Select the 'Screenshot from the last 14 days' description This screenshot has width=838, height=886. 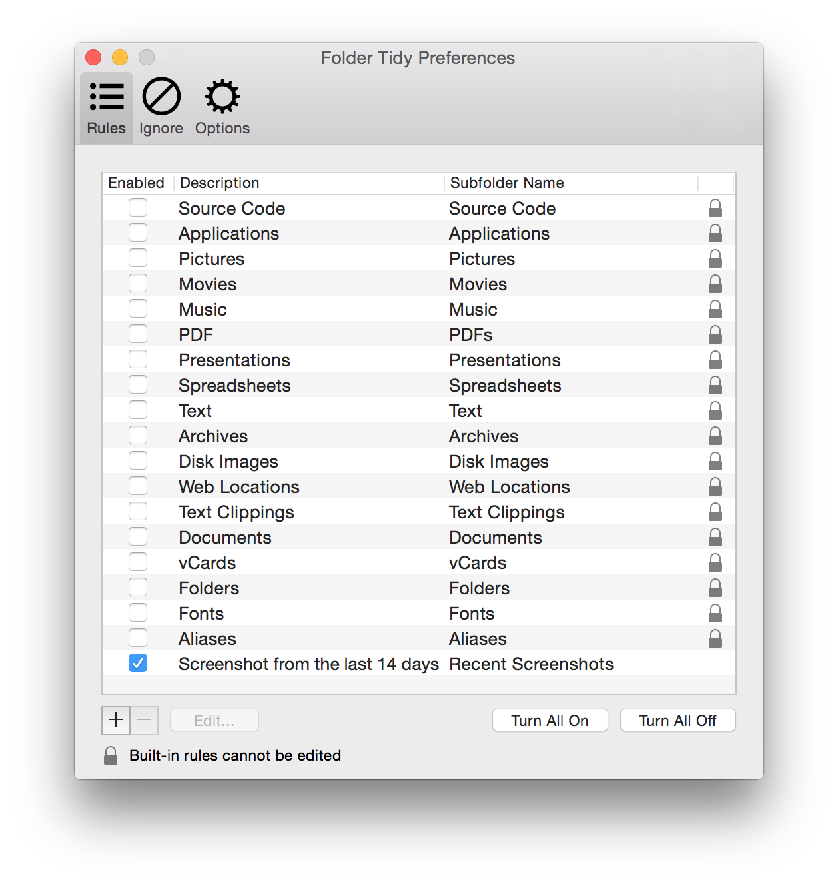(309, 664)
